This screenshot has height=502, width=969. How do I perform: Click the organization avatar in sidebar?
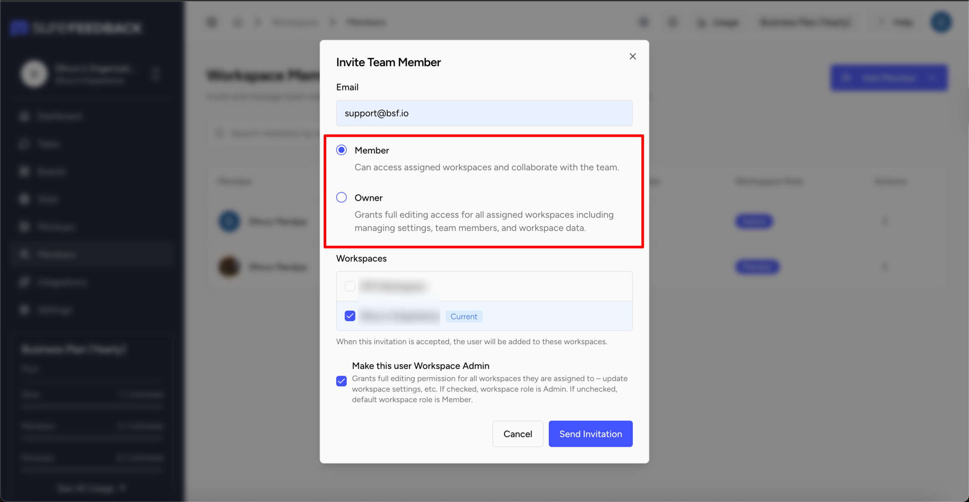[34, 74]
